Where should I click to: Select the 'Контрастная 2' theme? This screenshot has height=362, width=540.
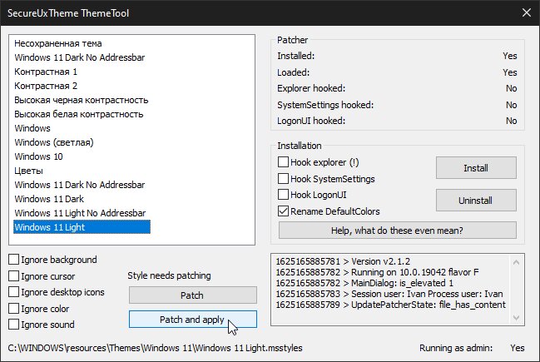[46, 86]
